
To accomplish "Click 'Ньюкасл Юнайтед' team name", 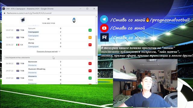I will tap(37, 69).
